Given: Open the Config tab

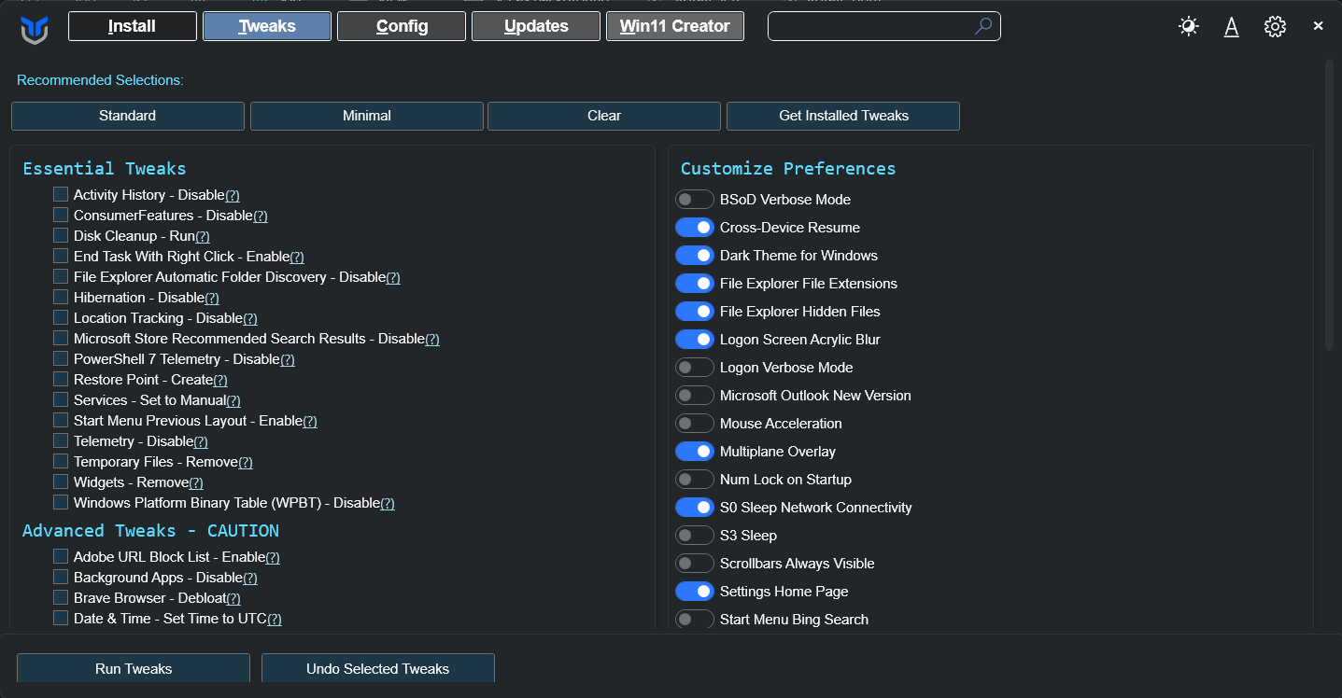Looking at the screenshot, I should point(402,26).
